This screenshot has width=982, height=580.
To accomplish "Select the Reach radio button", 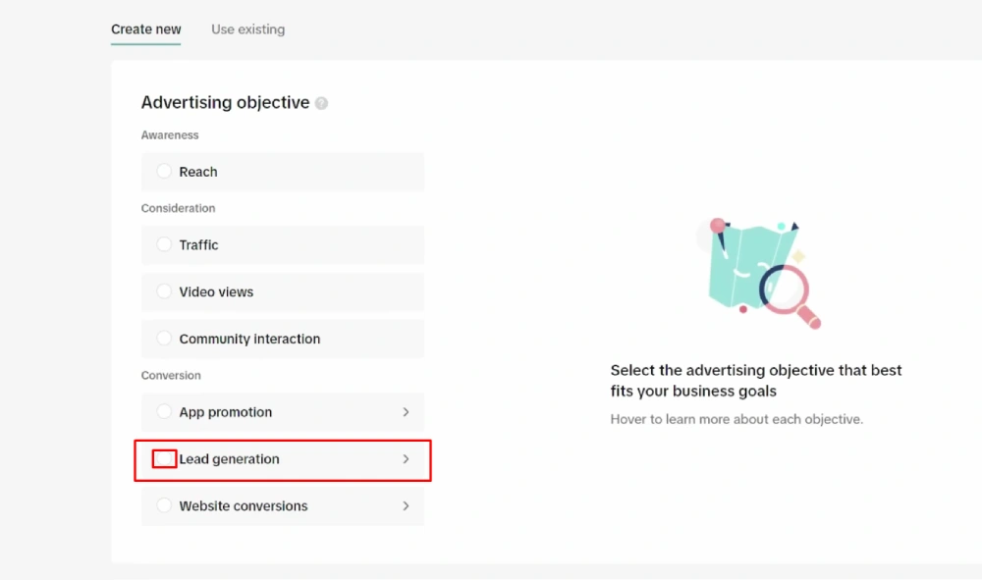I will (x=164, y=171).
